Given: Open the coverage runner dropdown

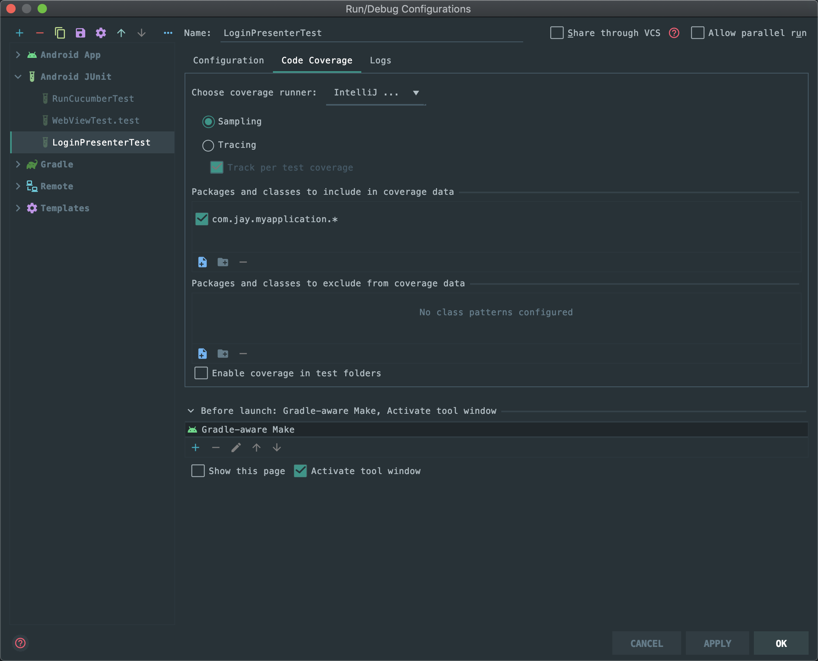Looking at the screenshot, I should pos(375,93).
